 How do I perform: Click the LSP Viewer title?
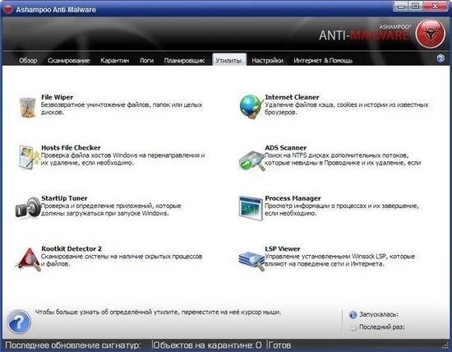tap(283, 248)
